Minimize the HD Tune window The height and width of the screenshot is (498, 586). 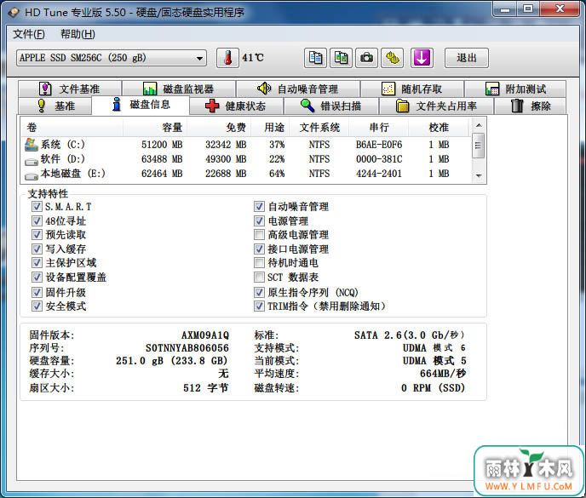505,9
